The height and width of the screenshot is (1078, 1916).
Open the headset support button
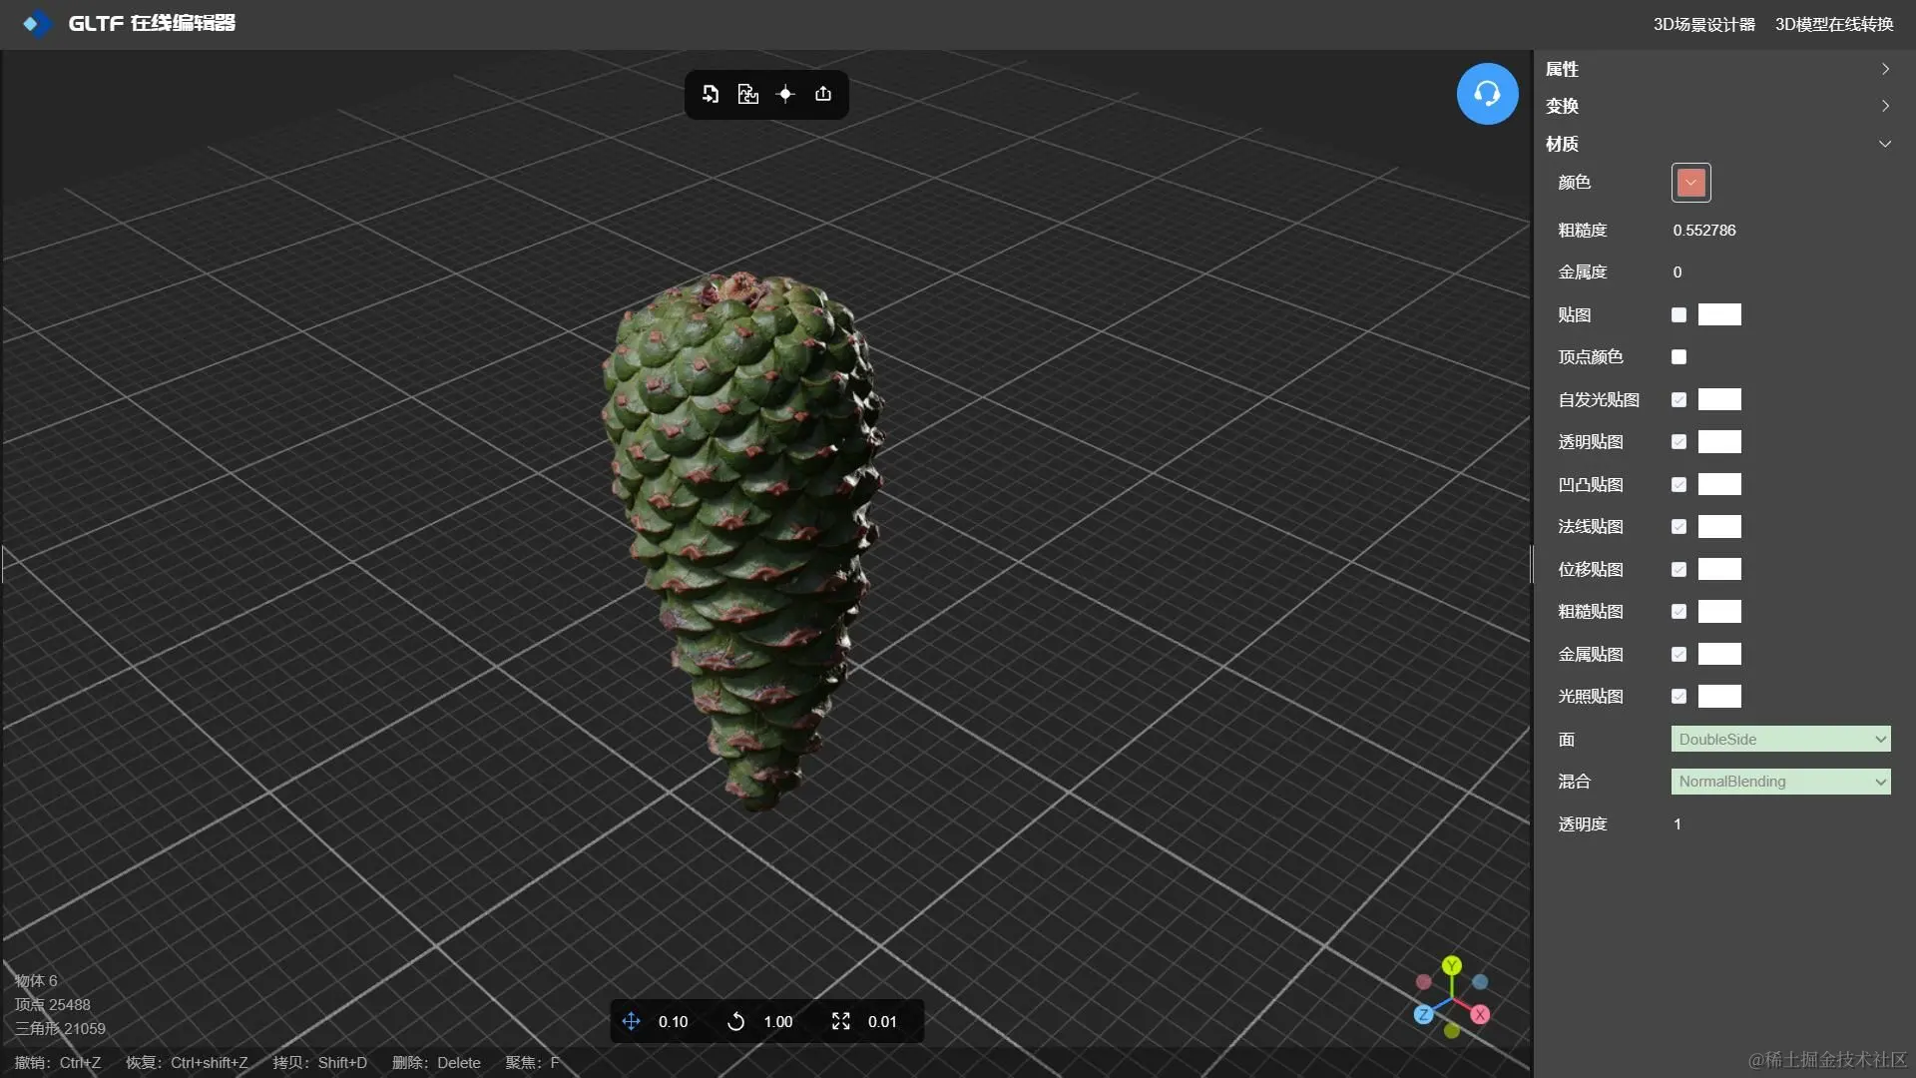tap(1487, 94)
